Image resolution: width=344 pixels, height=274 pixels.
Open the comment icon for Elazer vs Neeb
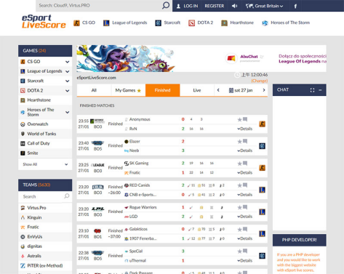click(245, 141)
